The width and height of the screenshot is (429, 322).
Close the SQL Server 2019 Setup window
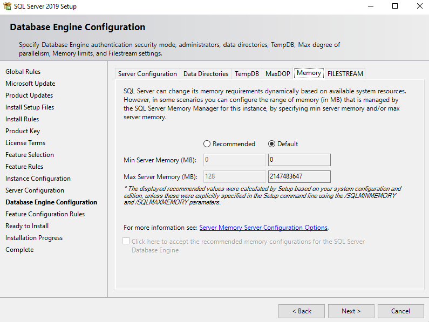pyautogui.click(x=419, y=6)
